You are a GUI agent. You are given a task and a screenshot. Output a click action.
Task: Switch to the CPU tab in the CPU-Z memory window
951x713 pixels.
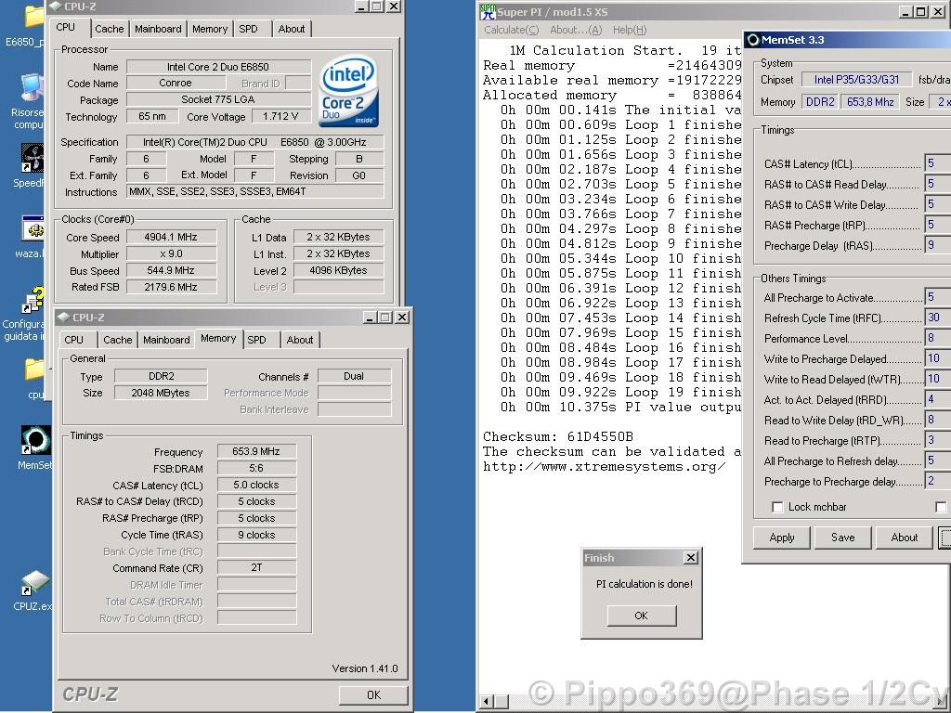pos(74,340)
